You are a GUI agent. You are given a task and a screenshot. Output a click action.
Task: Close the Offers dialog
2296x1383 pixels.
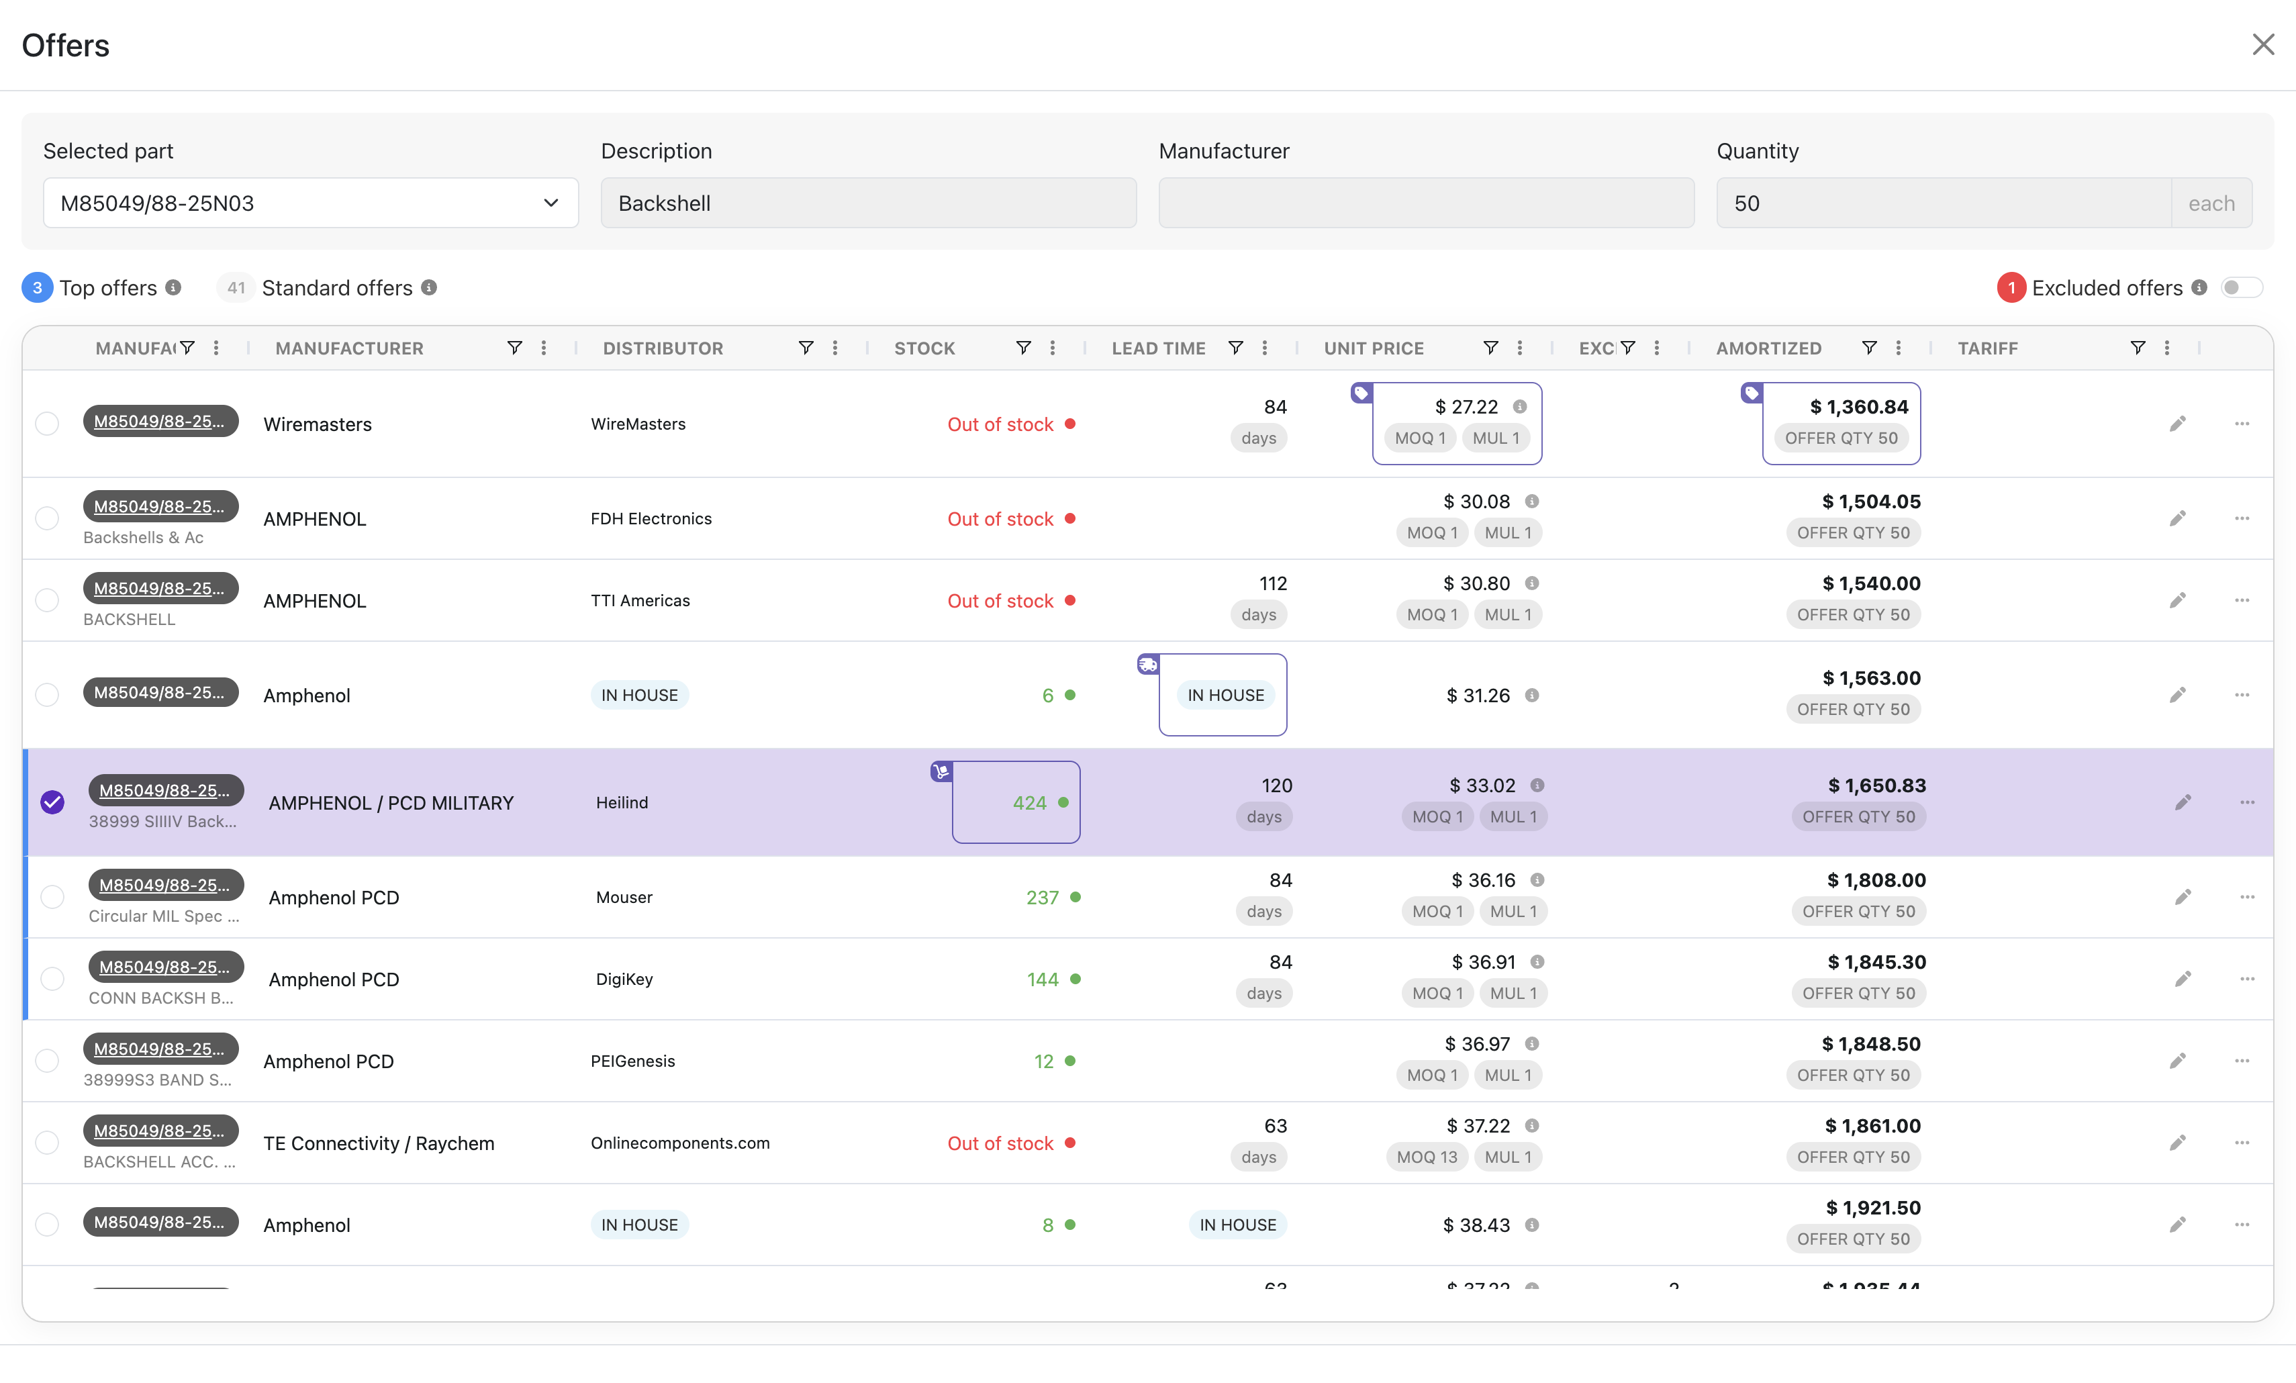[x=2263, y=44]
